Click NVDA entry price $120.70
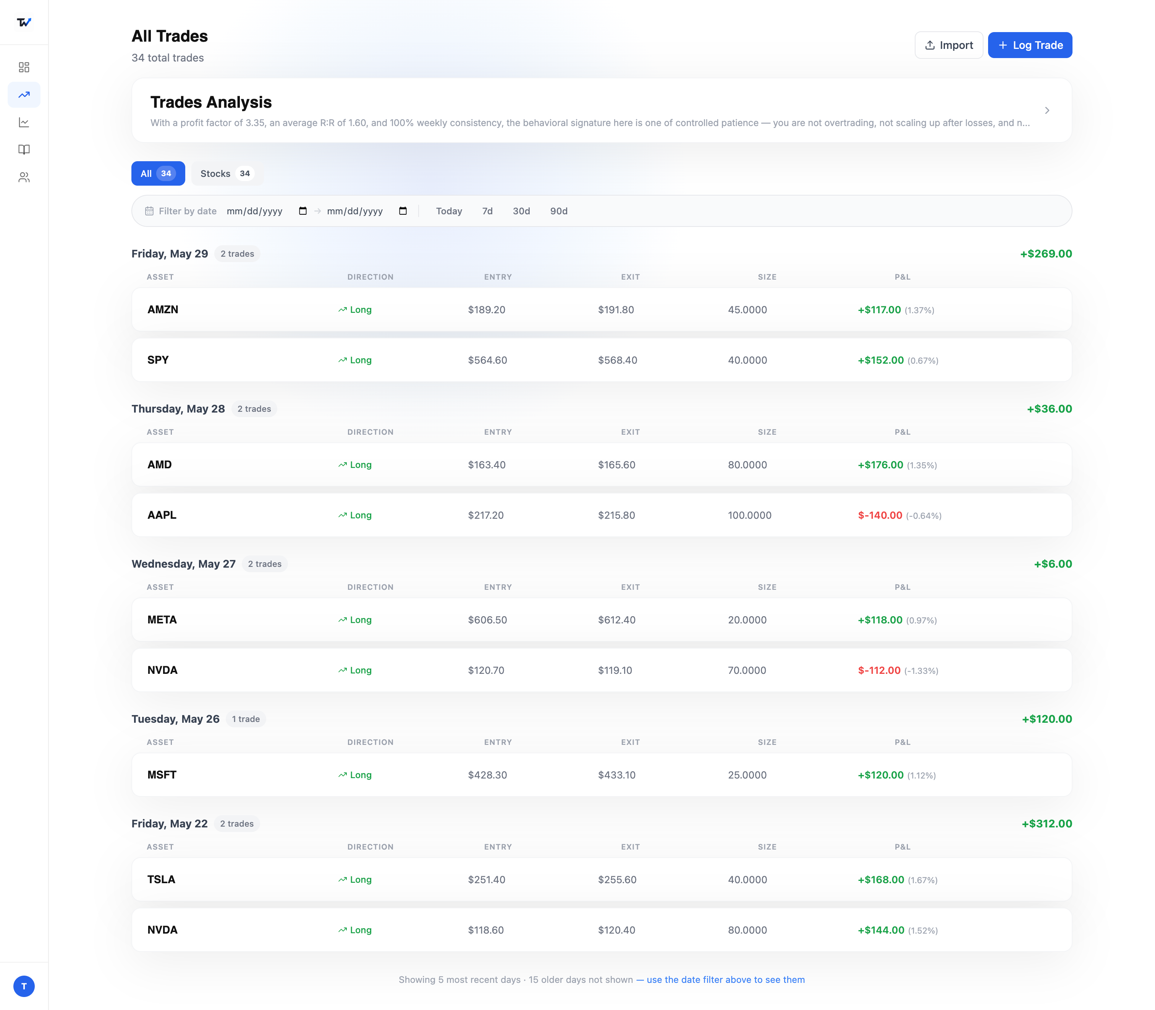The height and width of the screenshot is (1010, 1155). pos(486,670)
